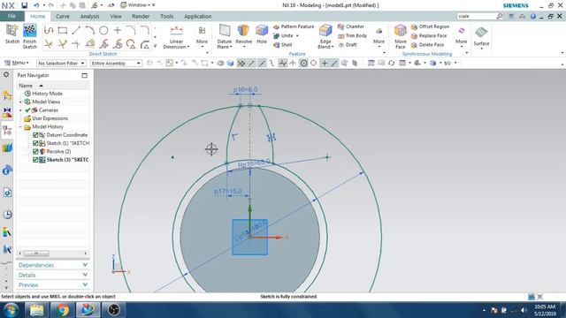Select User Expressions in navigator
The image size is (566, 318).
[x=46, y=118]
